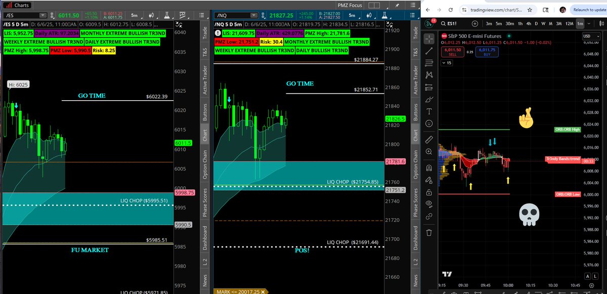Click warning exclamation icon in /NQ chart
Screen dimensions: 607x294
point(217,33)
